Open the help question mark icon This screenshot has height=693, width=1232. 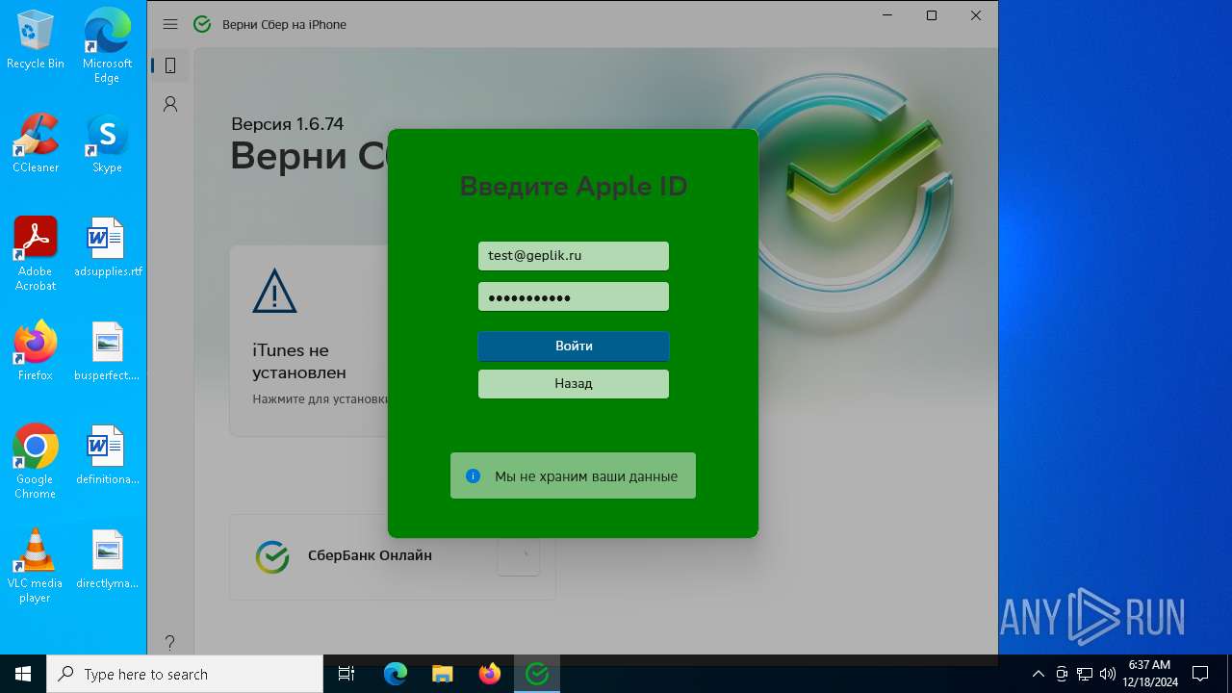coord(170,642)
